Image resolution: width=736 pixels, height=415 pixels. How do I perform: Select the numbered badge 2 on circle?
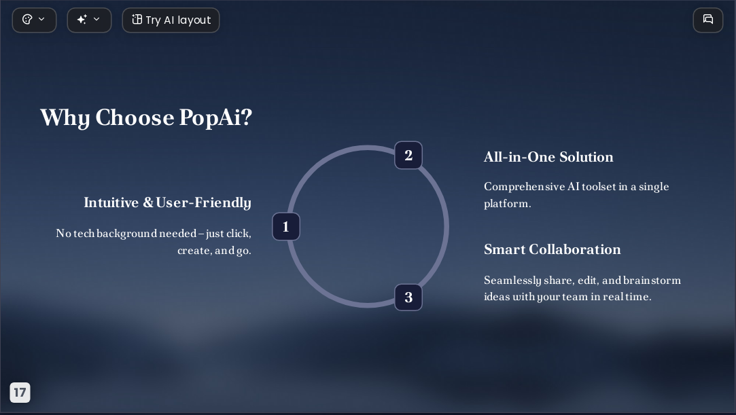pyautogui.click(x=408, y=156)
